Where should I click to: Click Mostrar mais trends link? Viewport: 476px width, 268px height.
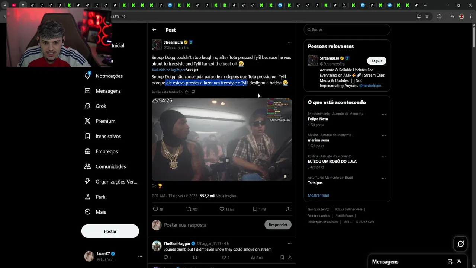pyautogui.click(x=318, y=195)
